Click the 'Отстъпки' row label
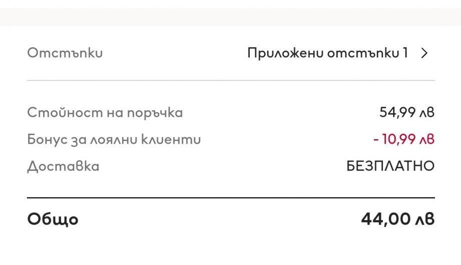Image resolution: width=461 pixels, height=265 pixels. coord(65,53)
